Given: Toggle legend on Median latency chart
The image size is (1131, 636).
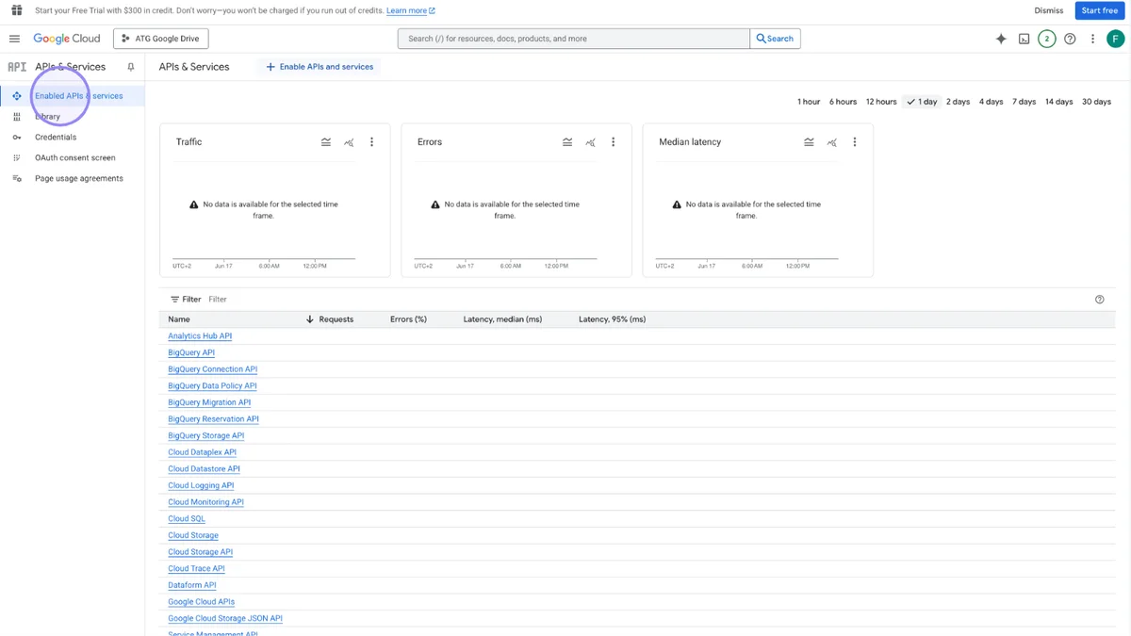Looking at the screenshot, I should (809, 142).
